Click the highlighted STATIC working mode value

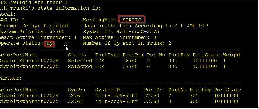click(132, 20)
